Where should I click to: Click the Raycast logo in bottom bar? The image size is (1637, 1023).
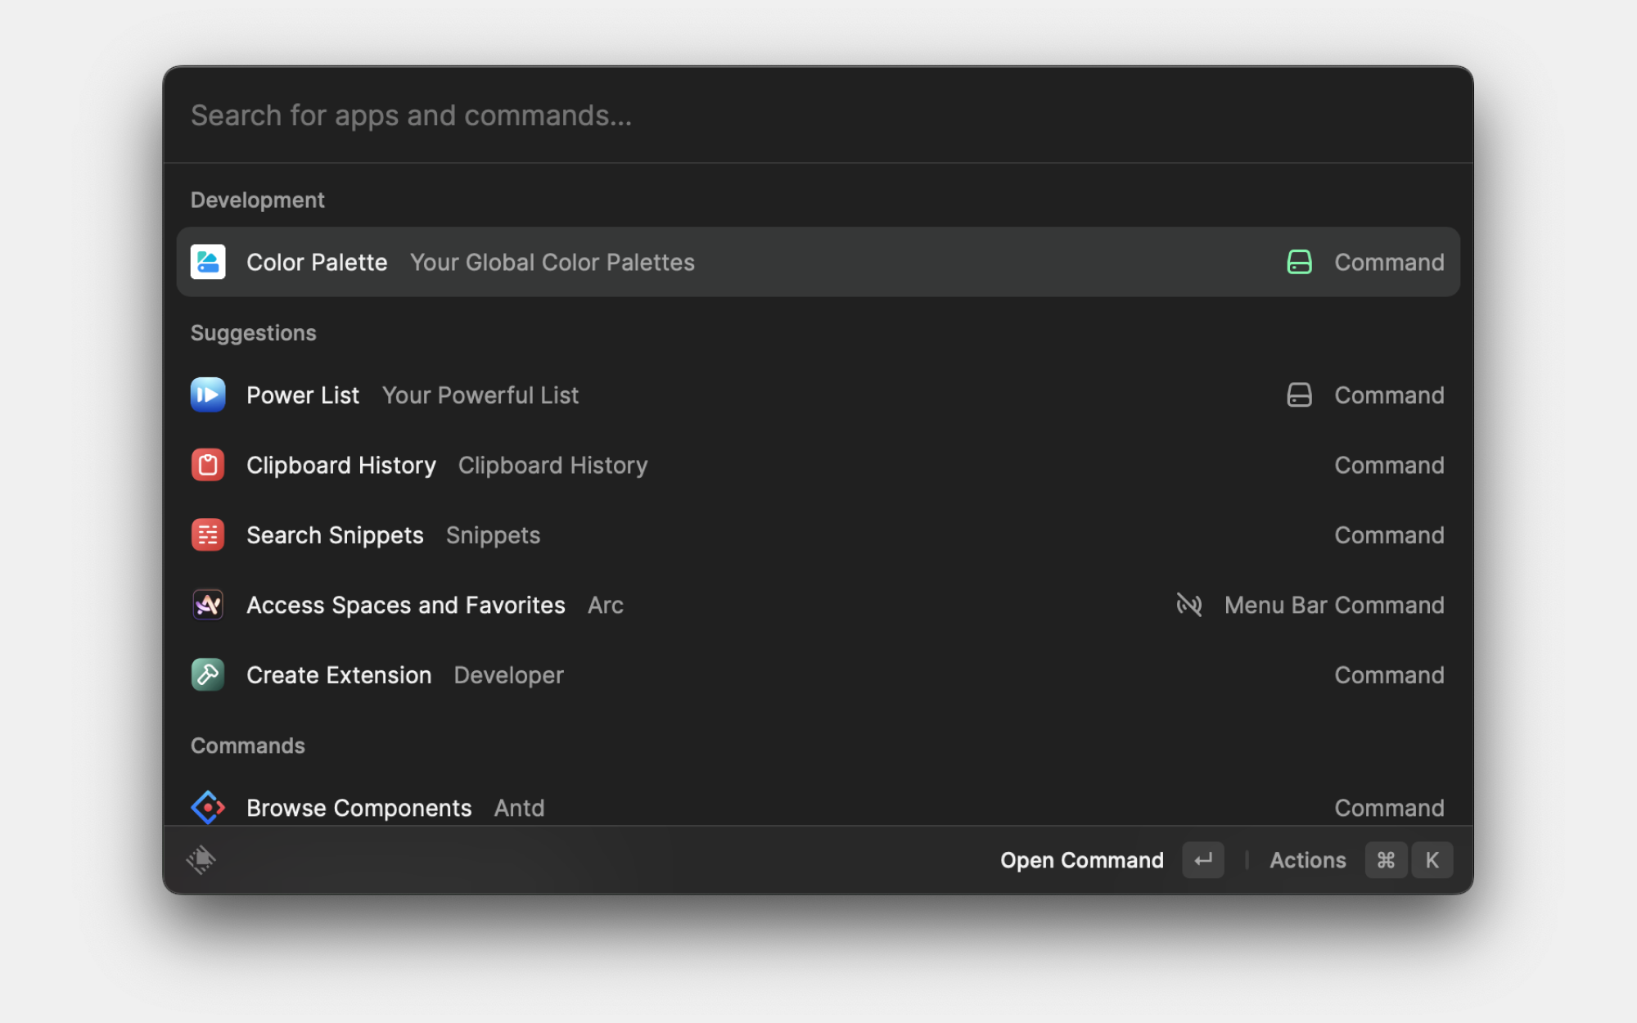click(201, 859)
